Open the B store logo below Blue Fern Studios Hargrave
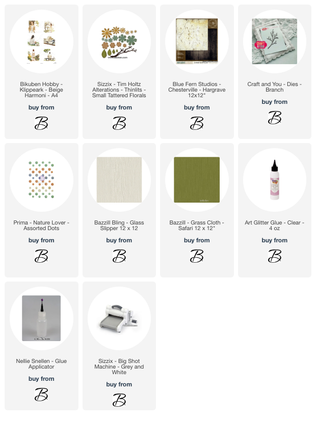Viewport: 316px width, 421px height. click(197, 123)
